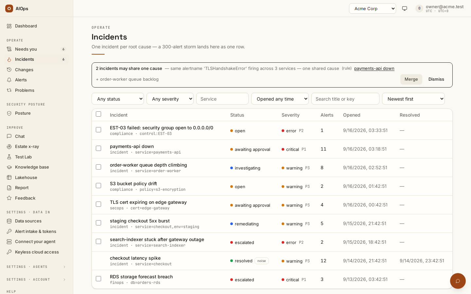Open the Any status filter dropdown
Image resolution: width=471 pixels, height=294 pixels.
click(x=118, y=99)
